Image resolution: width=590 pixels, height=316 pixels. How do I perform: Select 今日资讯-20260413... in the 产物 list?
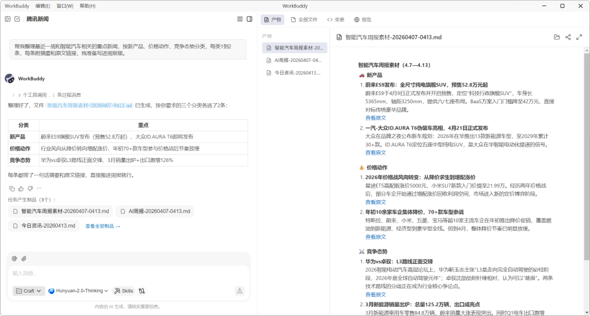[x=294, y=73]
